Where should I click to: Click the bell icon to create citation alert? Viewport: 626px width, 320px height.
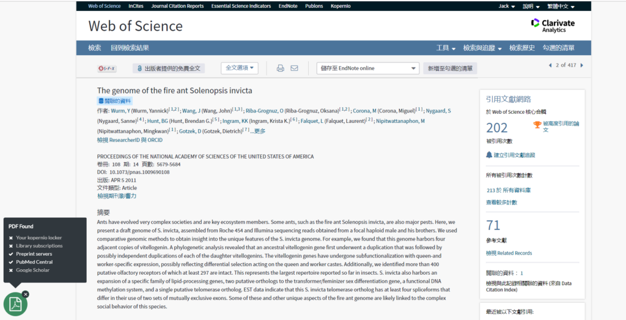point(489,155)
